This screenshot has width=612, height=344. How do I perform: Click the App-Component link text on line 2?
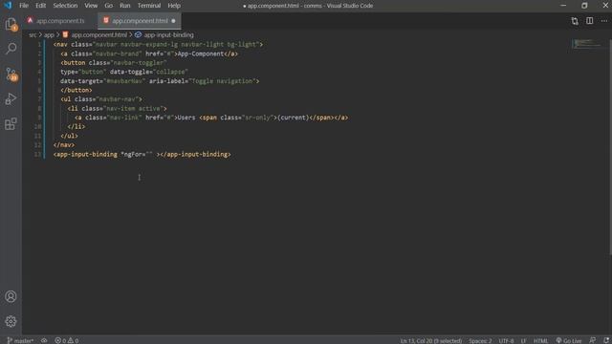point(201,54)
